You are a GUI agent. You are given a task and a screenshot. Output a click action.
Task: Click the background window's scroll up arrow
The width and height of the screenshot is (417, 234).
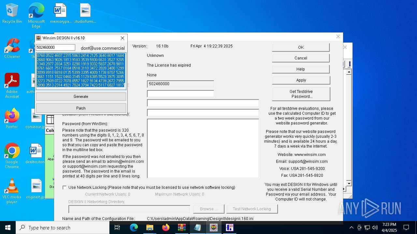(x=349, y=72)
